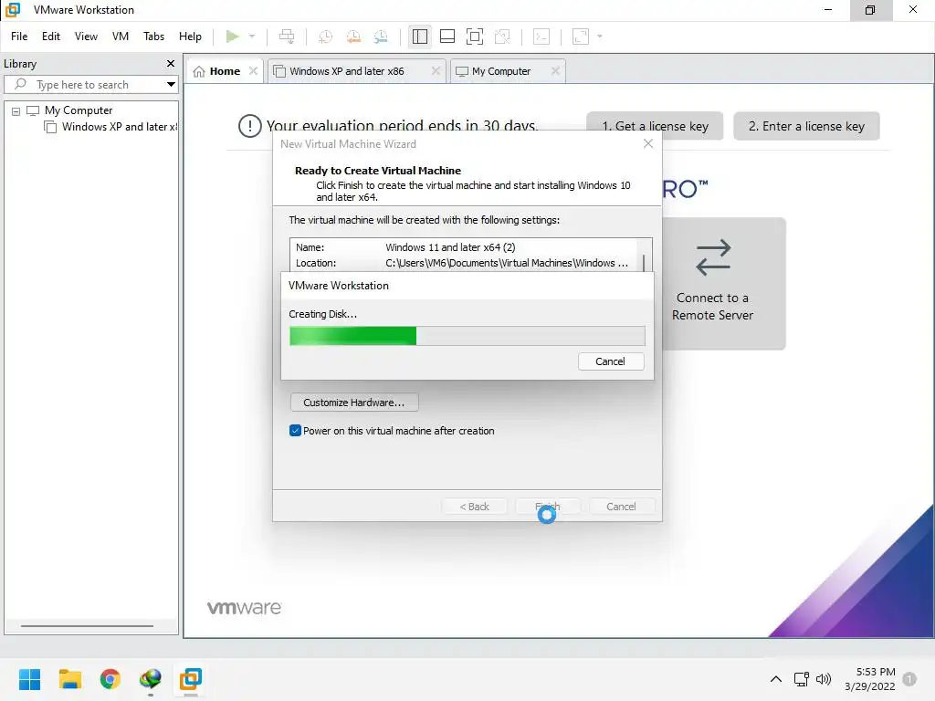
Task: Click the Get a license key button
Action: pyautogui.click(x=655, y=126)
